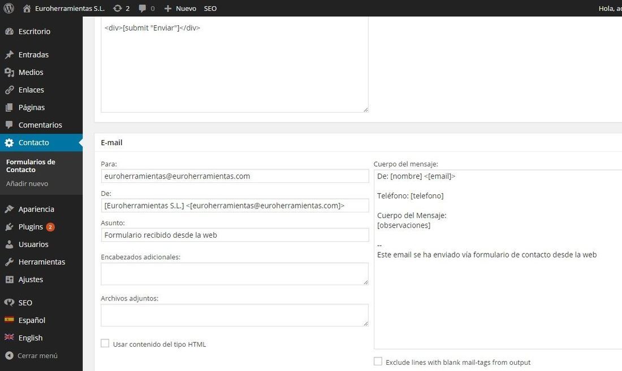Click the Plugins update badge showing 2
This screenshot has width=622, height=371.
point(50,227)
